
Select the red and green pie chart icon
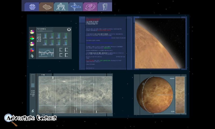click(x=32, y=38)
